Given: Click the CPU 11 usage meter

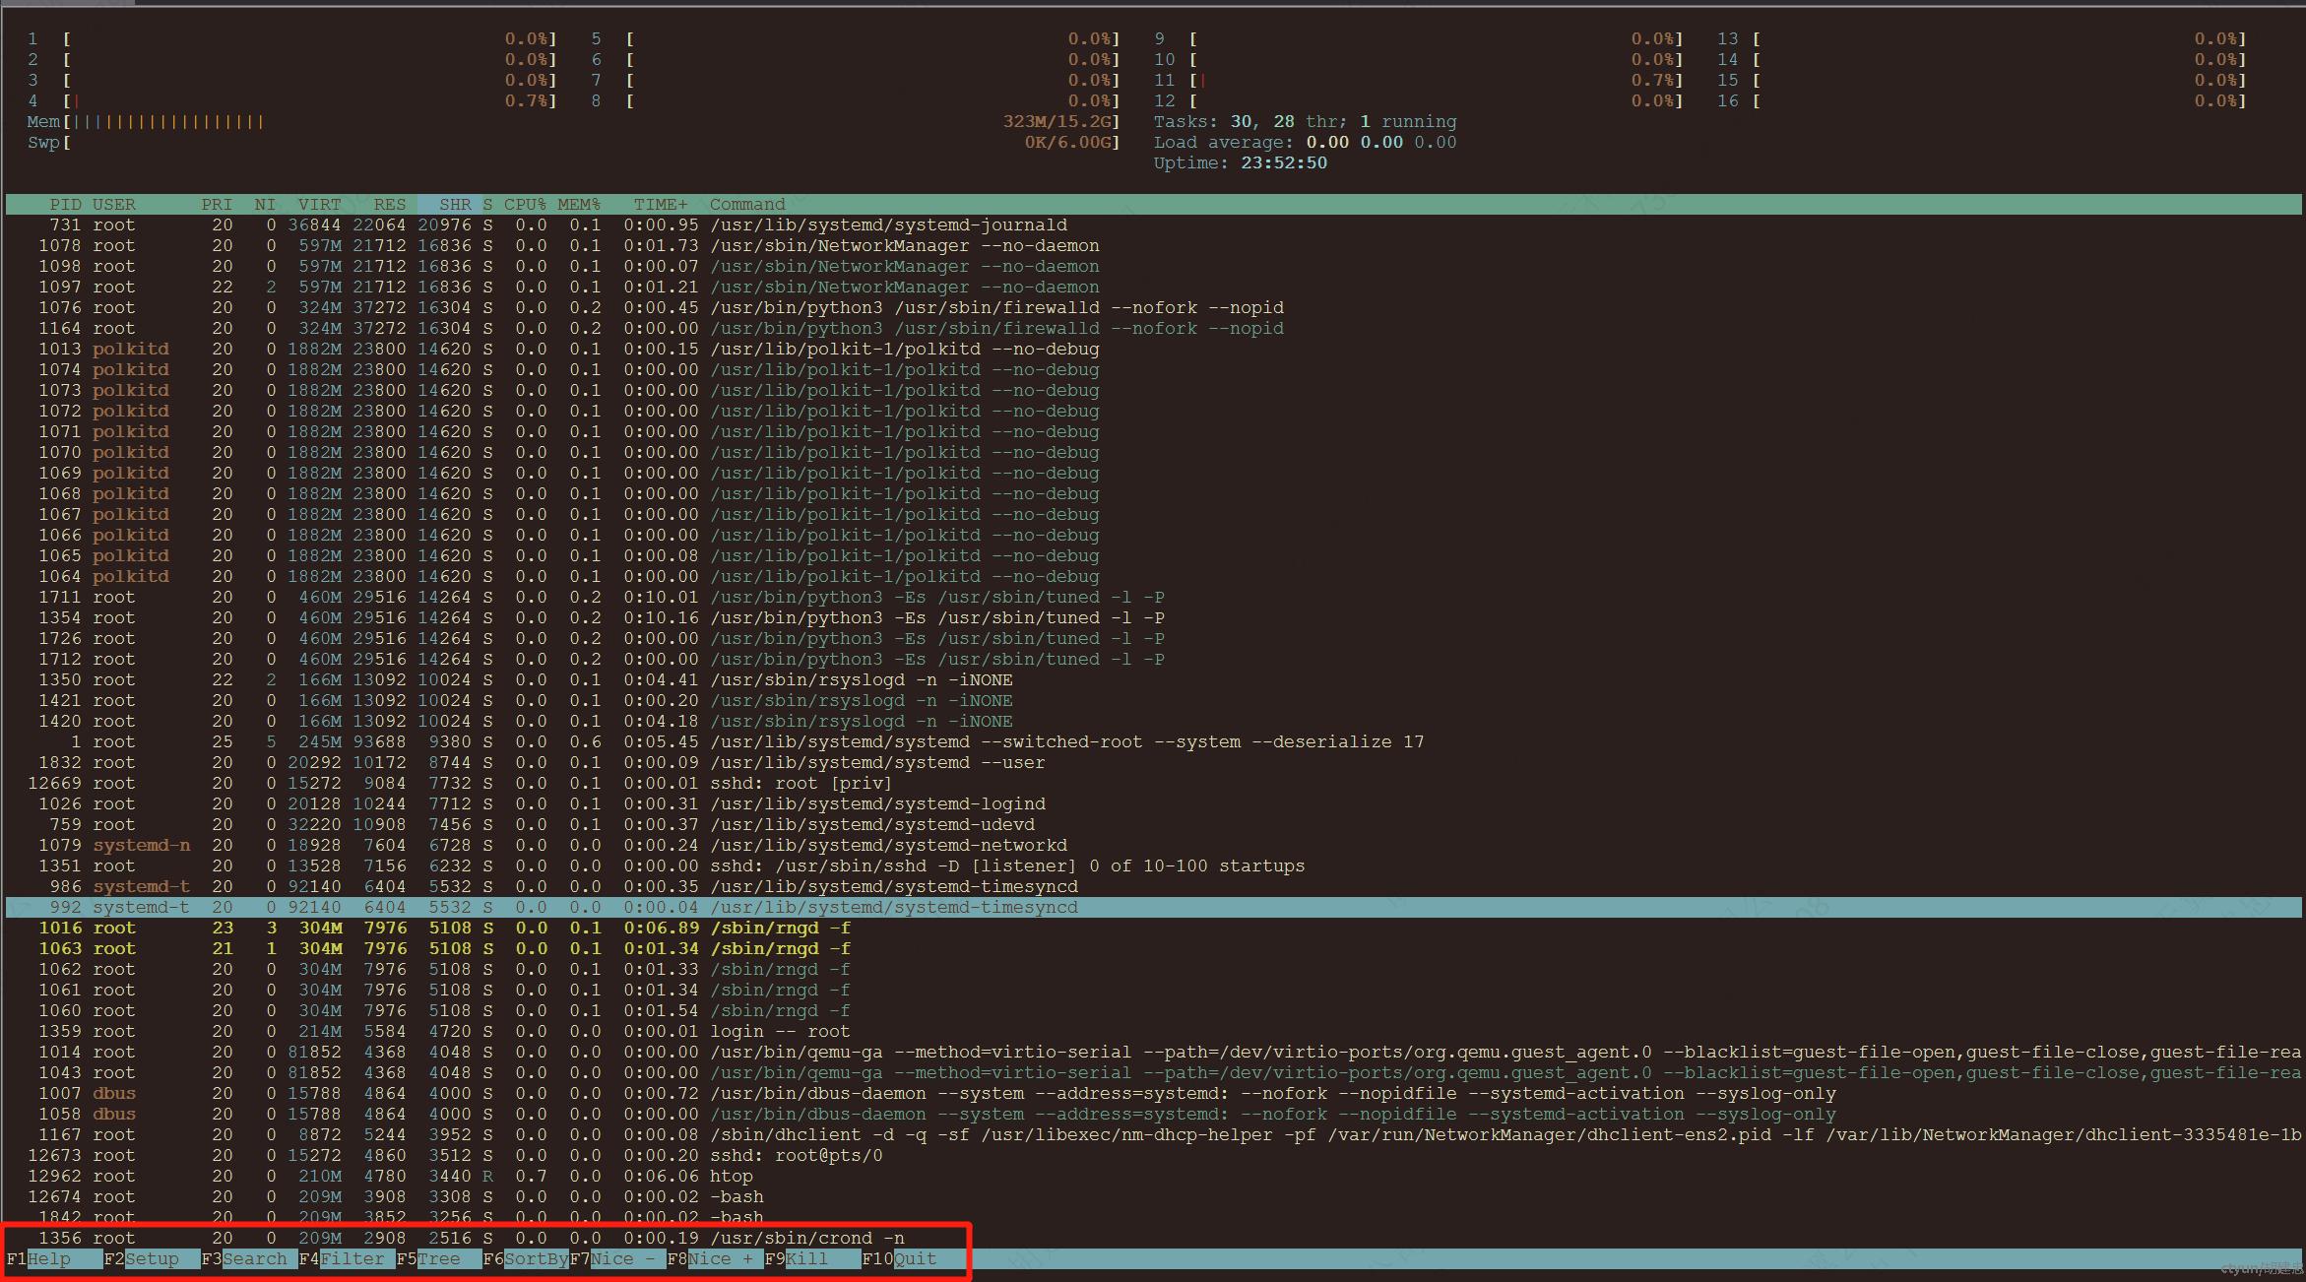Looking at the screenshot, I should pos(1419,81).
